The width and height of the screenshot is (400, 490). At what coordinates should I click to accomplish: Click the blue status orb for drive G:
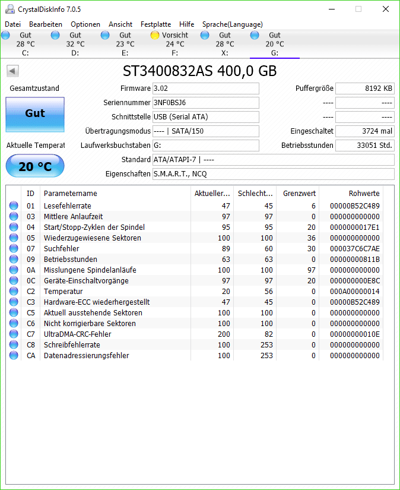click(x=255, y=35)
